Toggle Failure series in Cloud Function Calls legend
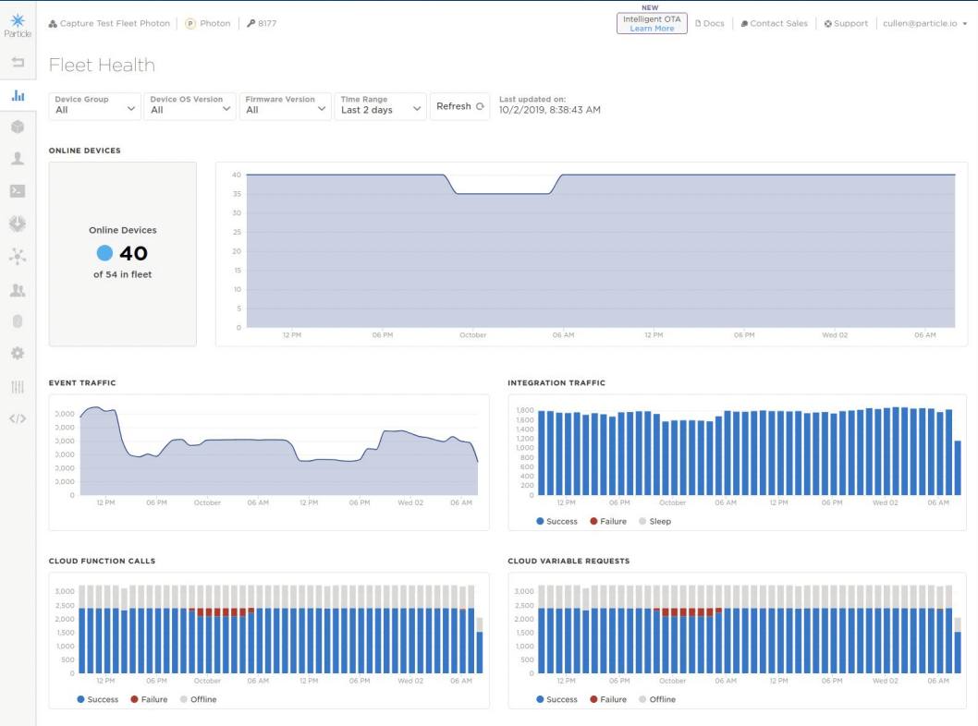This screenshot has height=726, width=978. pyautogui.click(x=149, y=699)
